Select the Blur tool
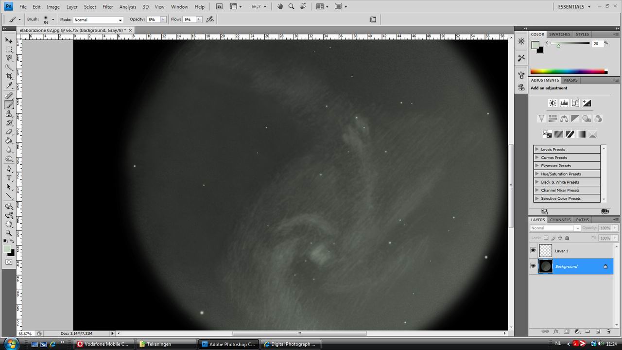The width and height of the screenshot is (622, 350). (x=9, y=150)
